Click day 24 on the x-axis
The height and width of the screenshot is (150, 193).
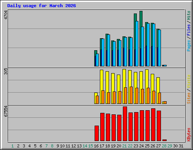click(x=141, y=146)
